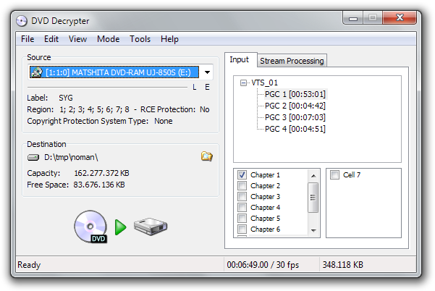Minimize the DVD Decrypter window
This screenshot has height=291, width=435.
pyautogui.click(x=353, y=18)
